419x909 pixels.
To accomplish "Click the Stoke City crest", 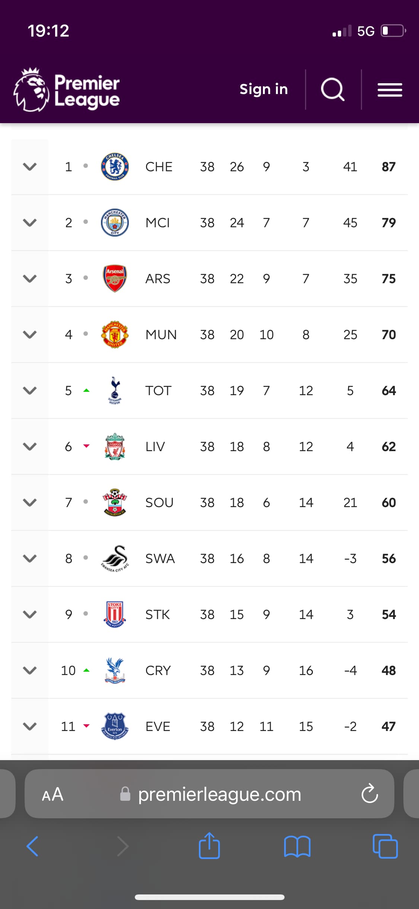I will pyautogui.click(x=115, y=614).
